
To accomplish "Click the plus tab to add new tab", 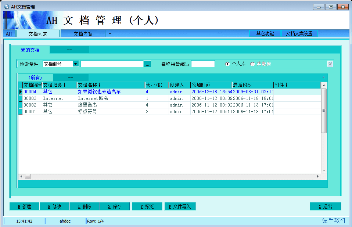I will click(110, 34).
